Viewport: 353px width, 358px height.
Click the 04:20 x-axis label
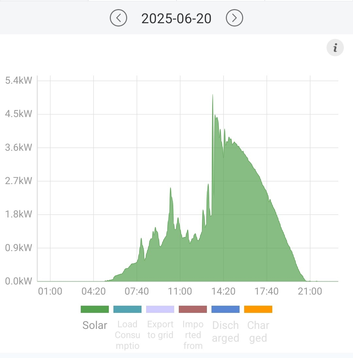pos(93,291)
